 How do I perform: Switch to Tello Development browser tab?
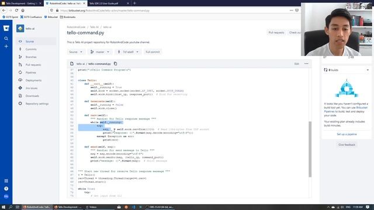(22, 3)
